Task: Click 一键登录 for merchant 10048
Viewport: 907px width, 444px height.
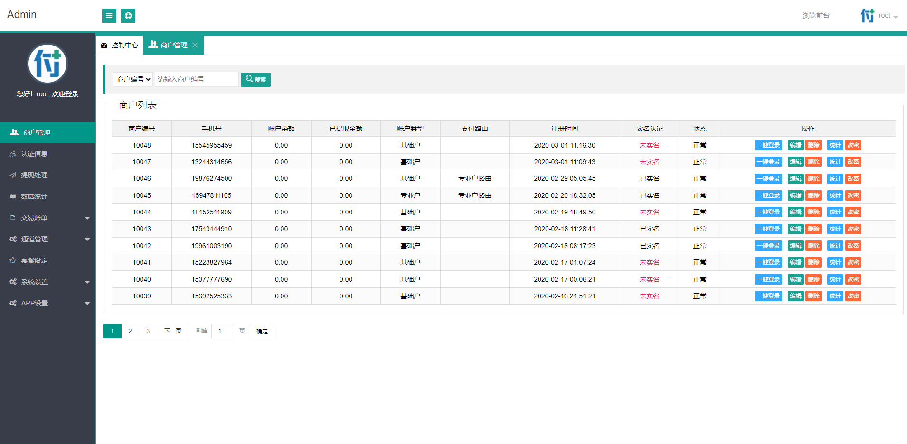Action: [768, 145]
